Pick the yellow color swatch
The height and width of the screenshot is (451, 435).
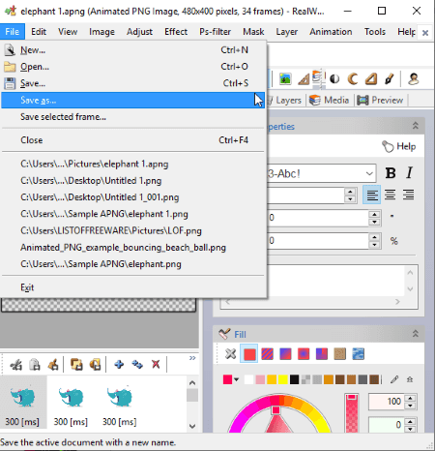[282, 379]
